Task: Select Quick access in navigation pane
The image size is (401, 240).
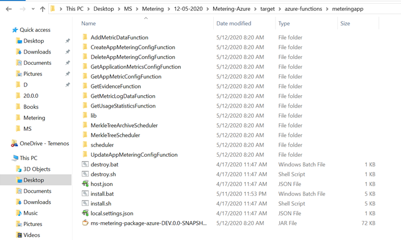Action: pos(35,30)
